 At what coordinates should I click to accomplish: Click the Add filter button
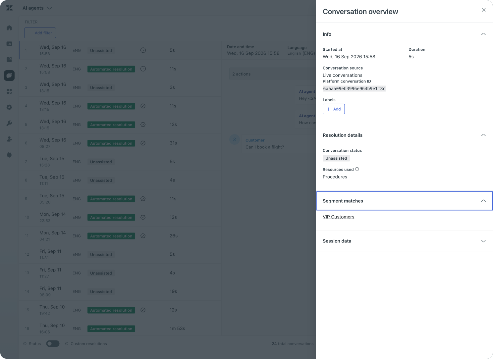coord(40,33)
